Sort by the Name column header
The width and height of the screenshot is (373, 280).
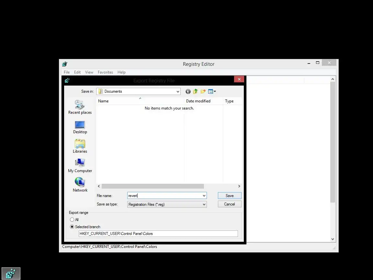click(x=140, y=101)
